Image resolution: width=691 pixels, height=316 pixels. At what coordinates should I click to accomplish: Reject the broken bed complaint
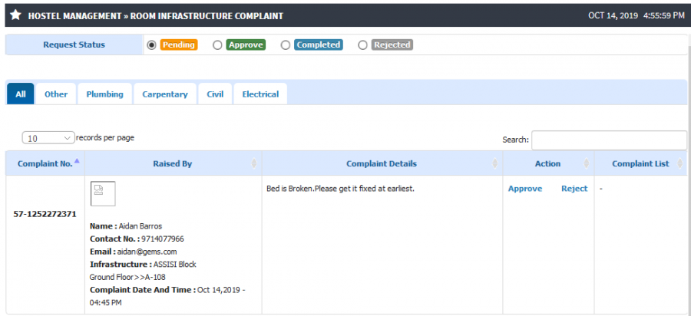[x=574, y=189]
